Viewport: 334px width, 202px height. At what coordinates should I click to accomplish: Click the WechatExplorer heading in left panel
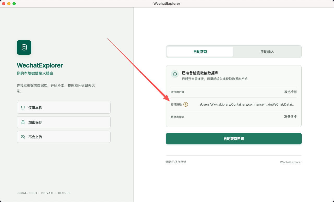tap(40, 65)
